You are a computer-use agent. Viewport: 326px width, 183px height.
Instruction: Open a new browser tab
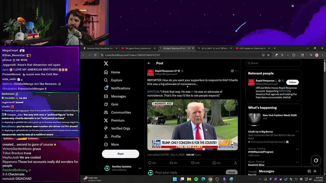tap(275, 48)
